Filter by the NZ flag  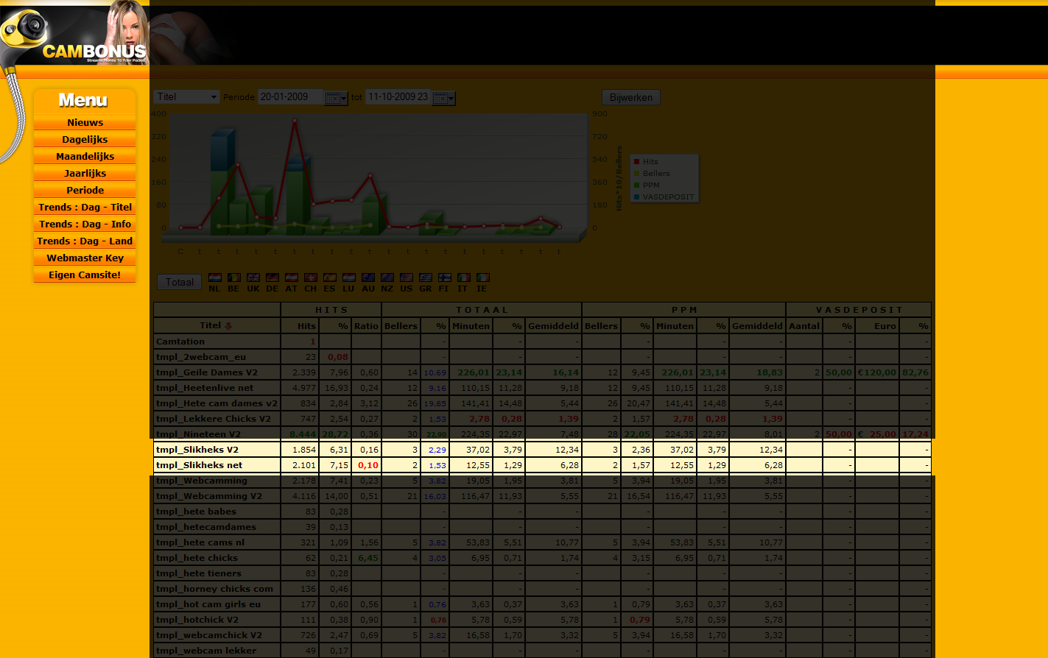coord(387,277)
